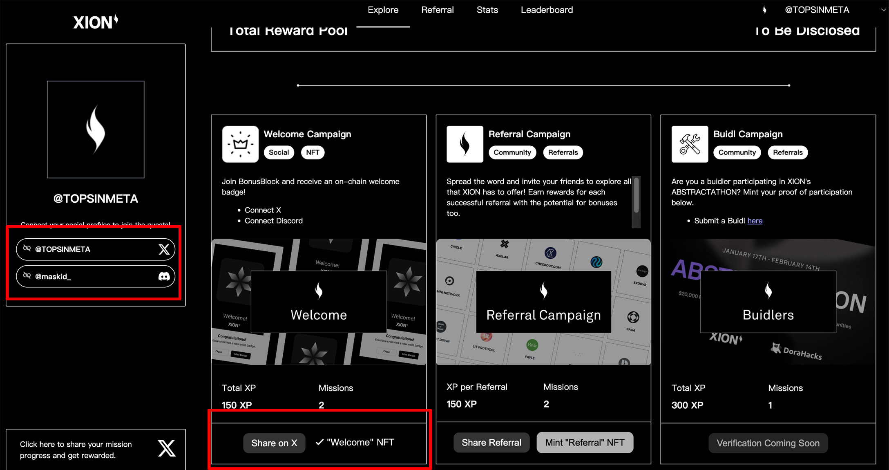Click the Social tag on Welcome Campaign

[279, 152]
